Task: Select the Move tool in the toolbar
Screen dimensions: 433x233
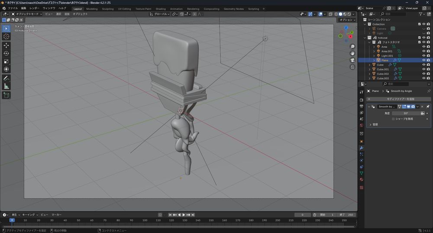Action: pos(6,45)
